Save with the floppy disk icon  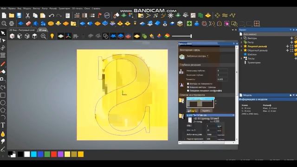(x=19, y=15)
